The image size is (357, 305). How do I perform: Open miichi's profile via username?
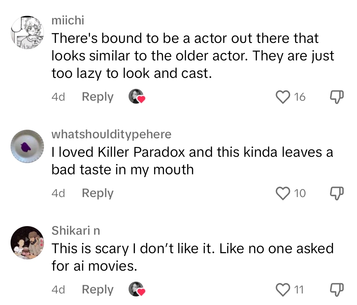click(x=67, y=20)
